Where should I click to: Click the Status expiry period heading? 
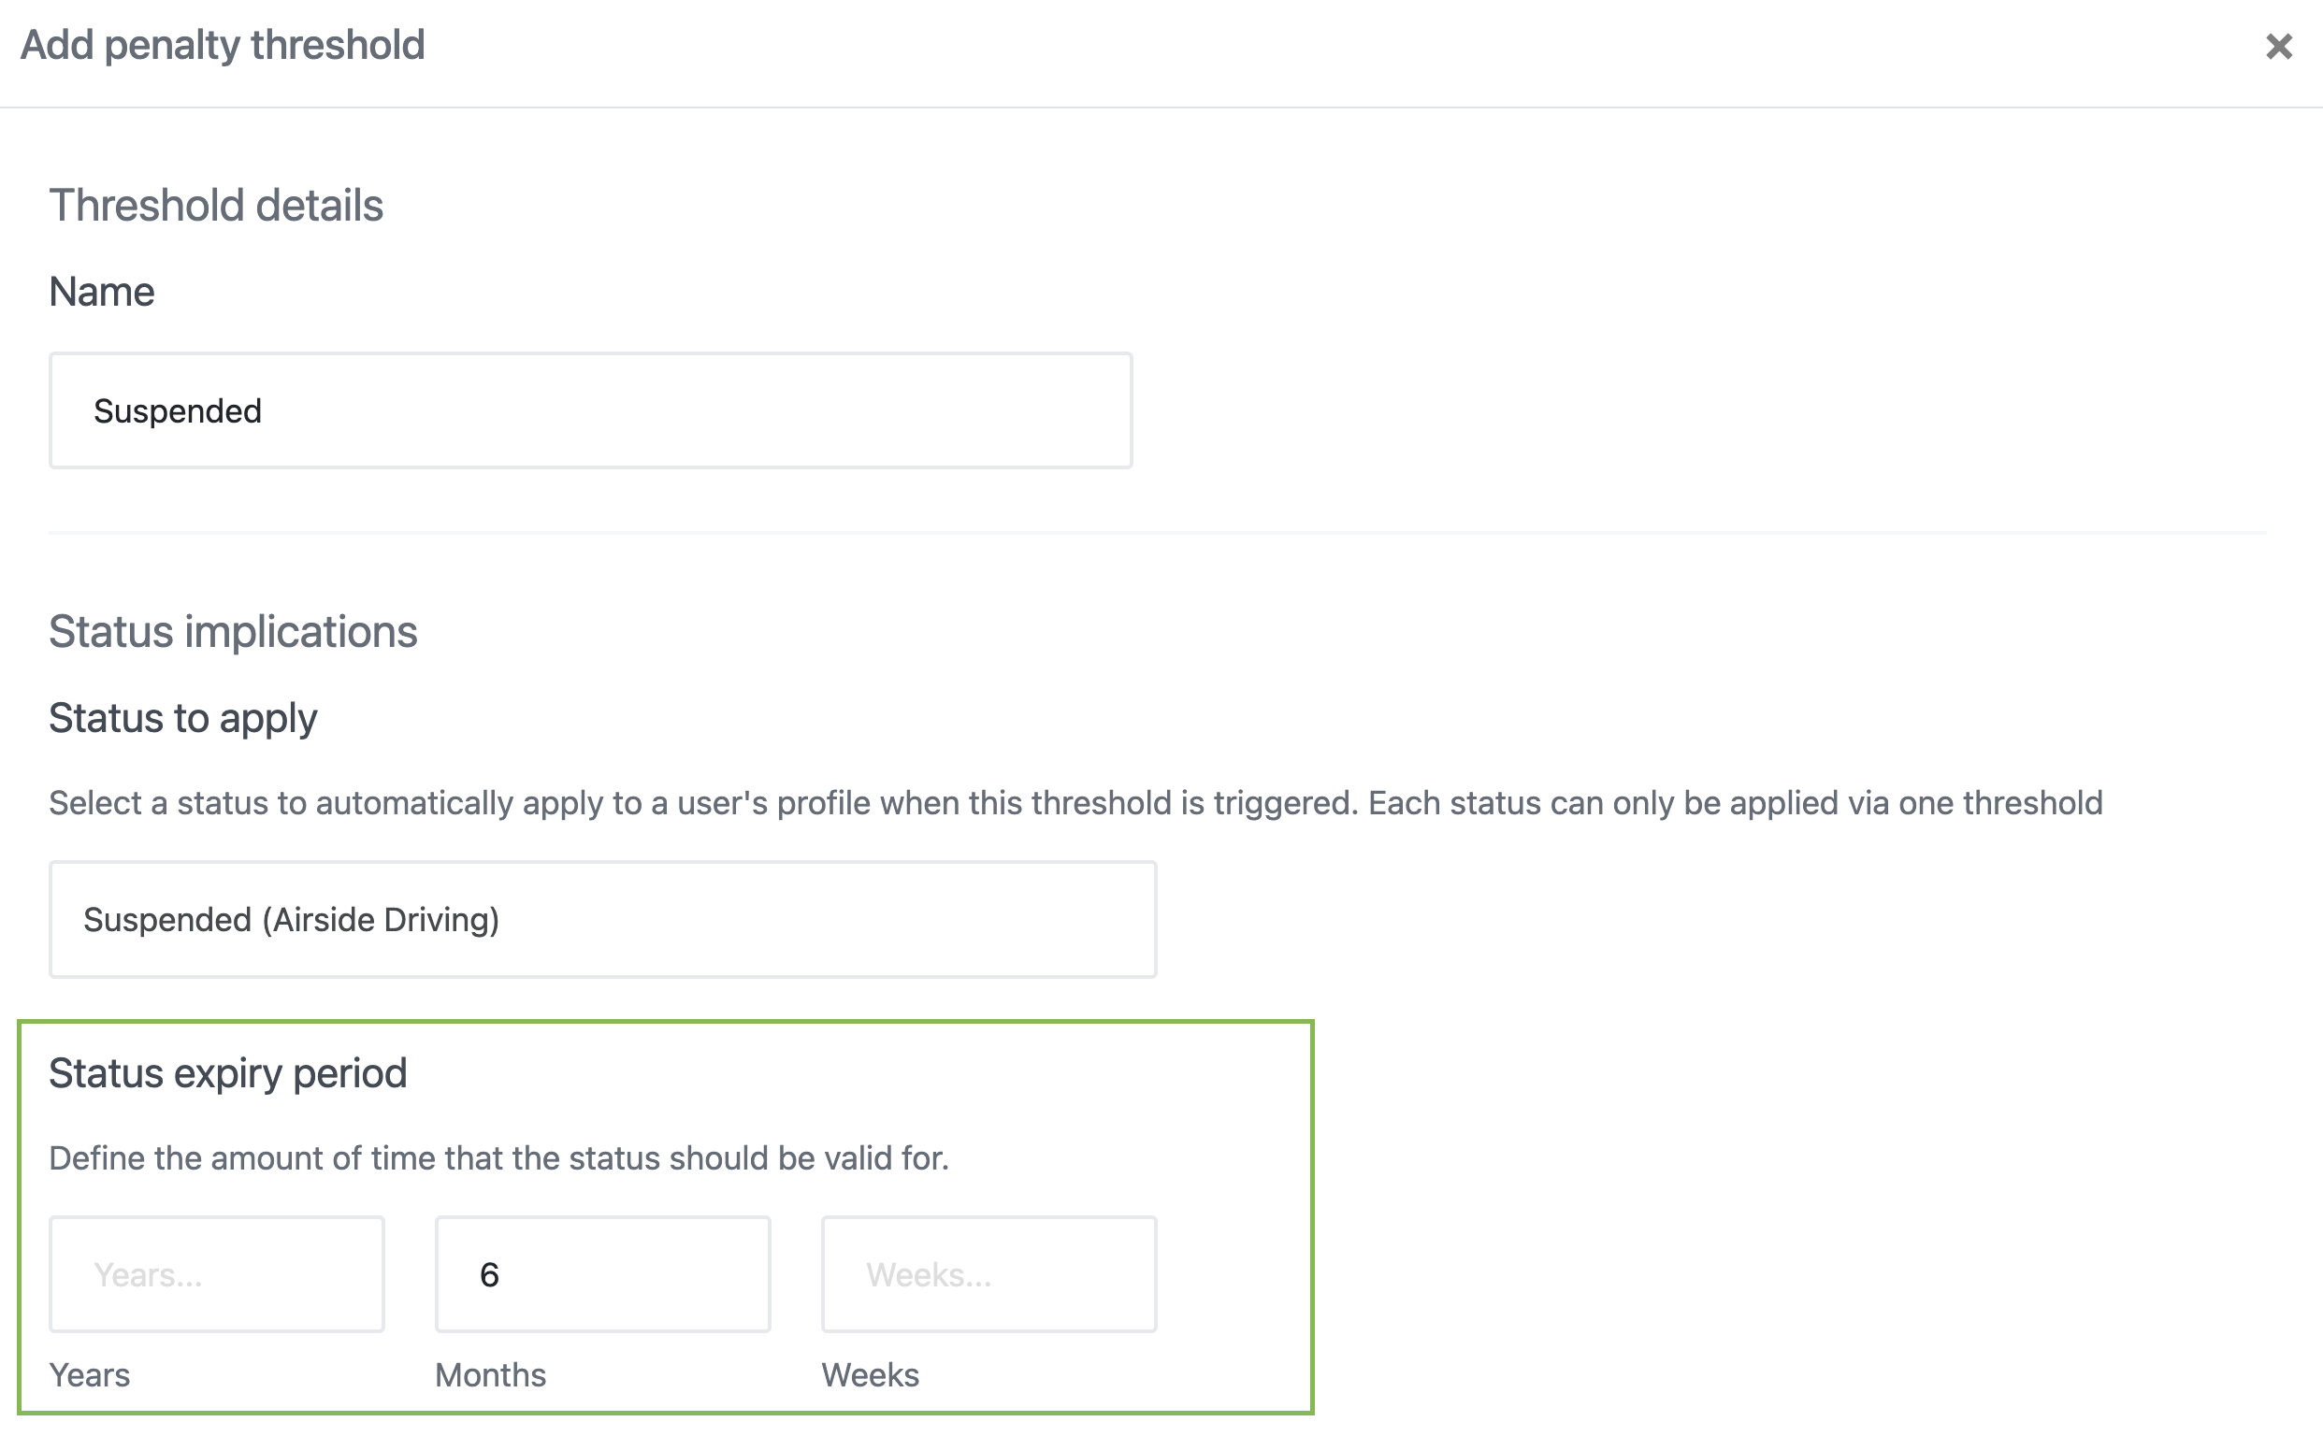click(228, 1072)
